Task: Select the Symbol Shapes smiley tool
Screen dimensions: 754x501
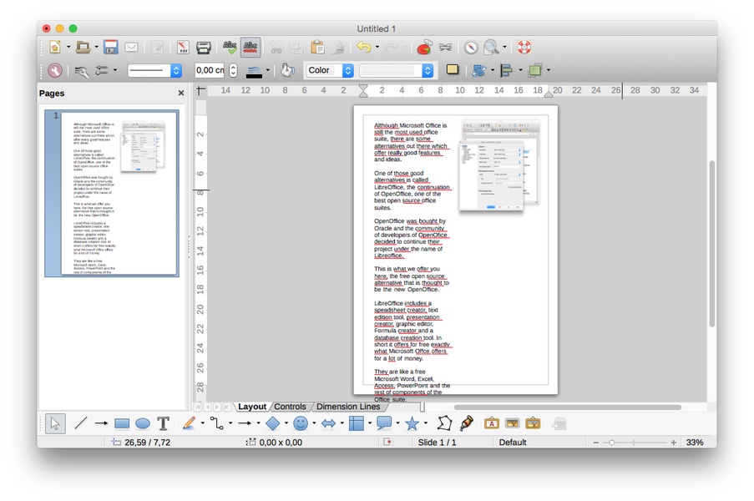Action: click(x=301, y=423)
